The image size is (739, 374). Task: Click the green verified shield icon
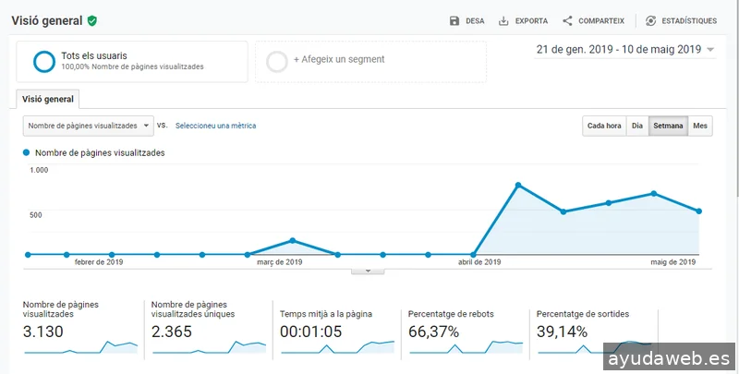(92, 20)
